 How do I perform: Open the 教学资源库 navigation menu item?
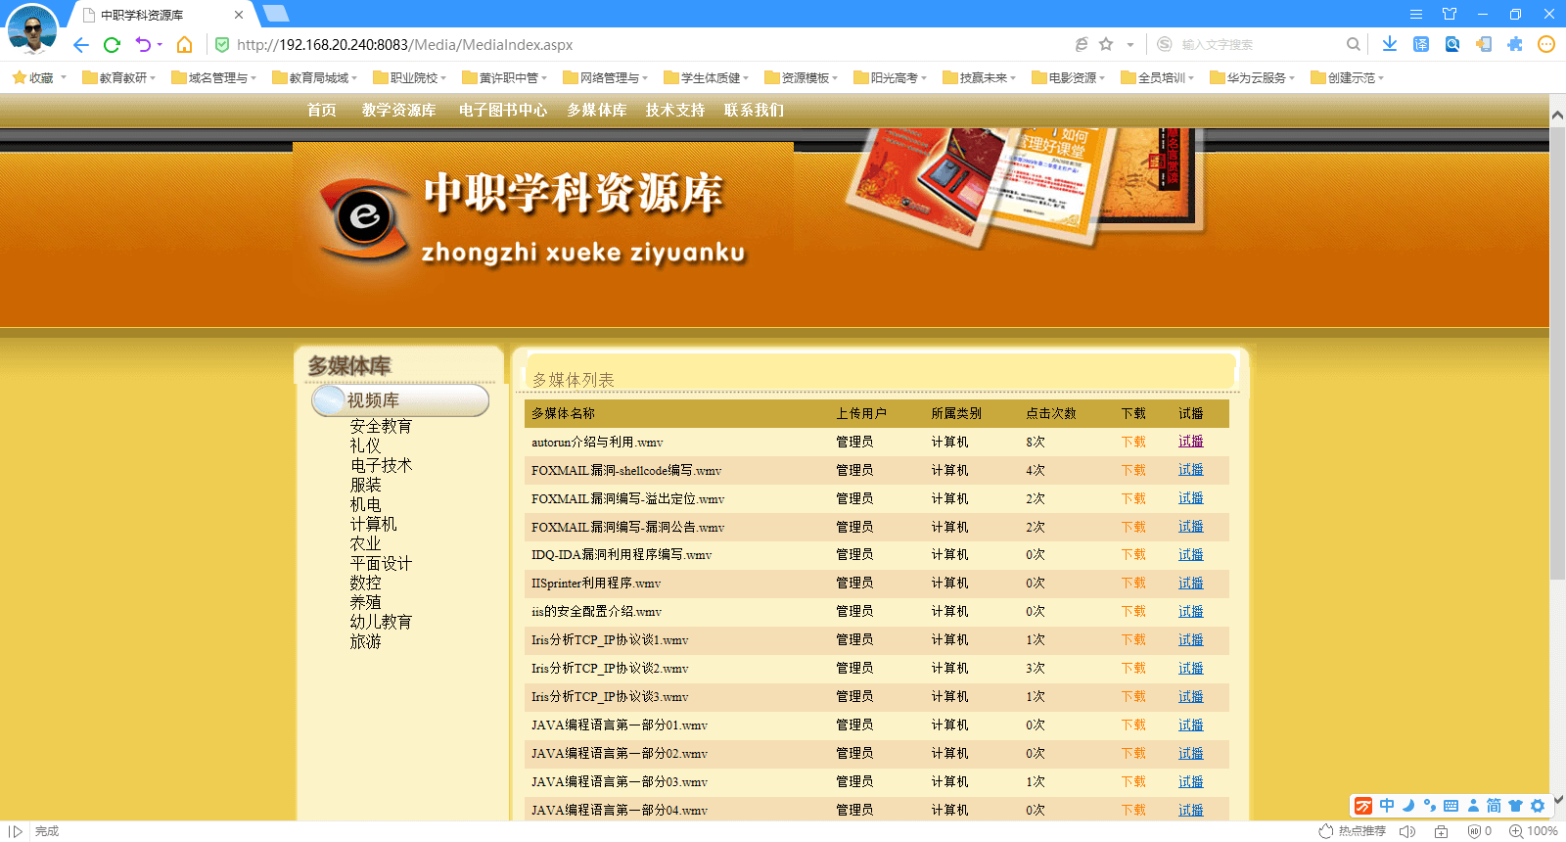tap(398, 111)
